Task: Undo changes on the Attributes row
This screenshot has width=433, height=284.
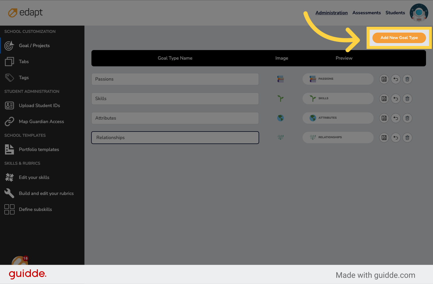Action: tap(396, 118)
